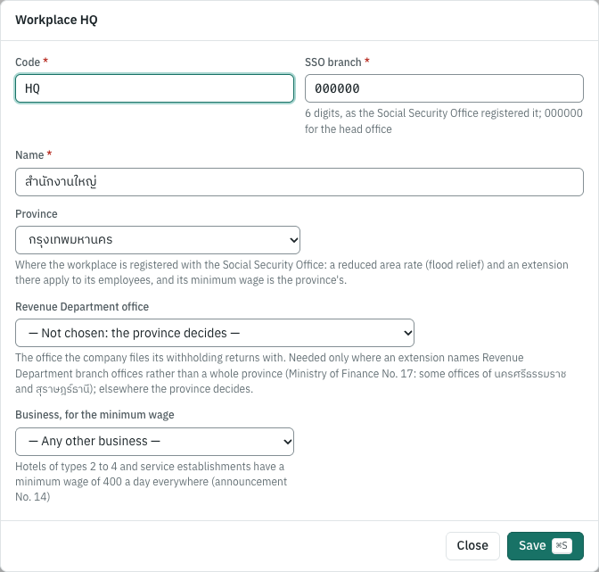Click the 'SSO branch' field label

333,62
